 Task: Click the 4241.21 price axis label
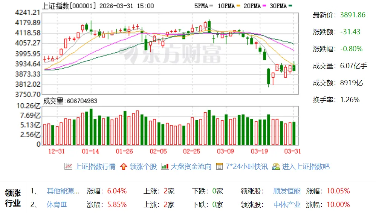click(x=28, y=12)
